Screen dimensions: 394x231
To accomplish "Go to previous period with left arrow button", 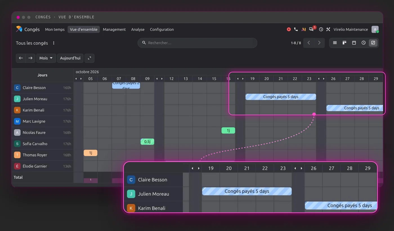I will click(21, 58).
